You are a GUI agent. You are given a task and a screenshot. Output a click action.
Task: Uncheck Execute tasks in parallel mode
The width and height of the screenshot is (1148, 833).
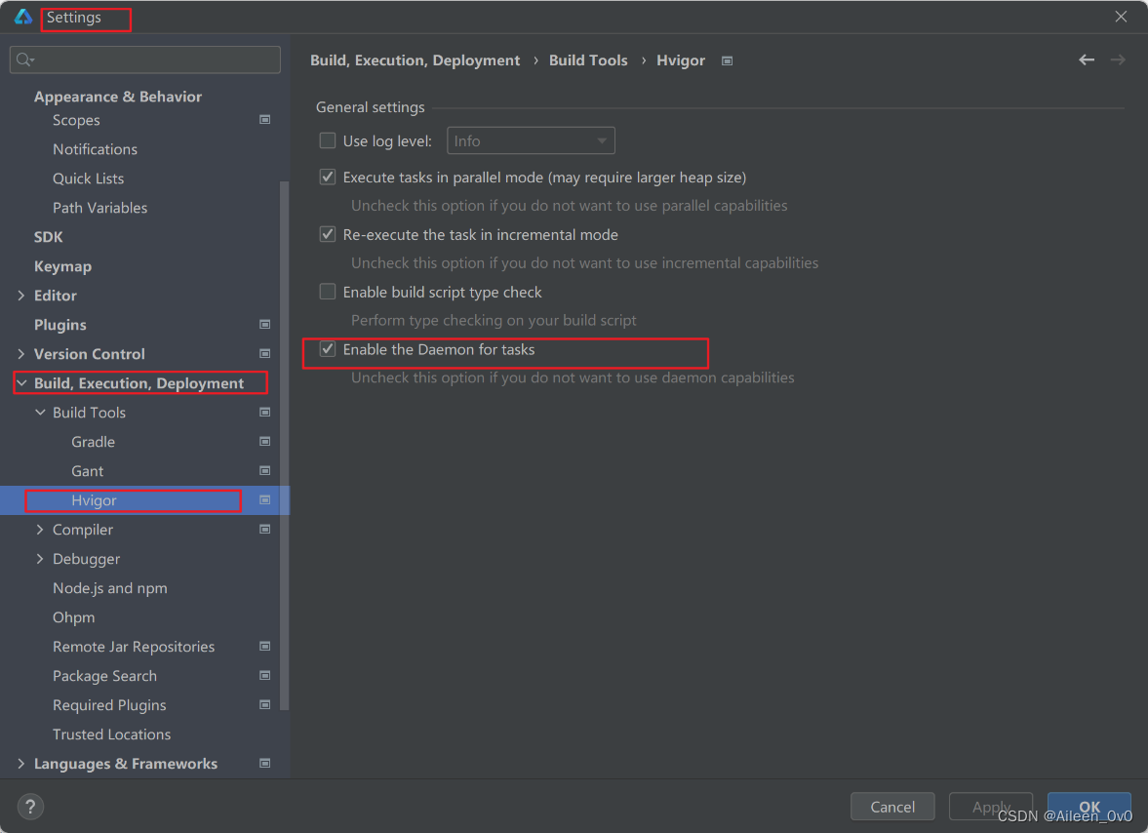pos(328,178)
